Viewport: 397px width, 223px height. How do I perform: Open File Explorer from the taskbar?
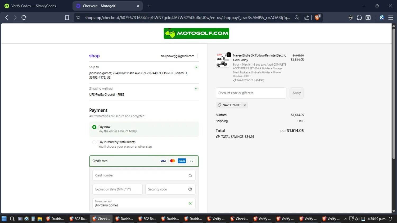(x=40, y=219)
